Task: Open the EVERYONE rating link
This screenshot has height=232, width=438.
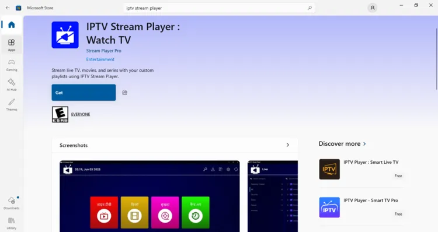Action: (81, 114)
